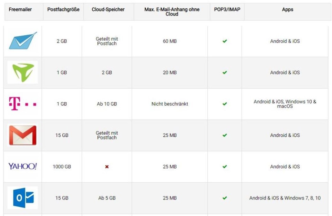Click the 1000 GB Yahoo mailbox cell
Image resolution: width=332 pixels, height=216 pixels.
[x=62, y=167]
